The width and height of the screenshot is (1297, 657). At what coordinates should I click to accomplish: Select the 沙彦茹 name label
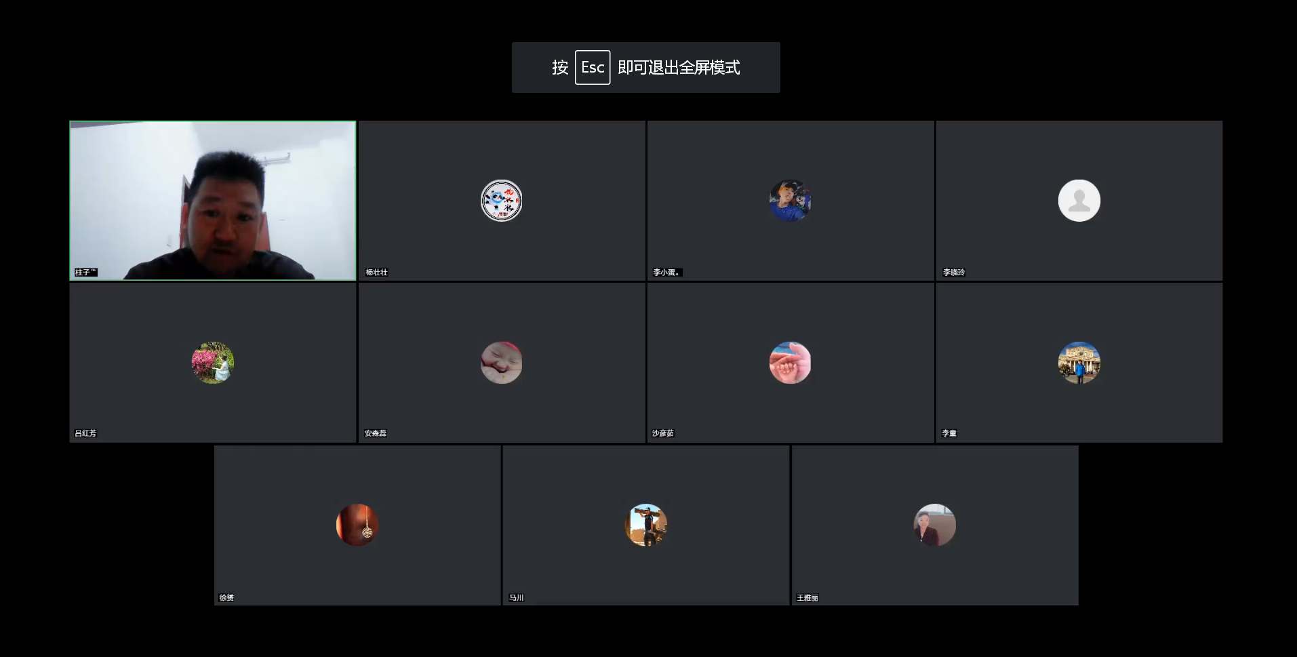tap(662, 433)
